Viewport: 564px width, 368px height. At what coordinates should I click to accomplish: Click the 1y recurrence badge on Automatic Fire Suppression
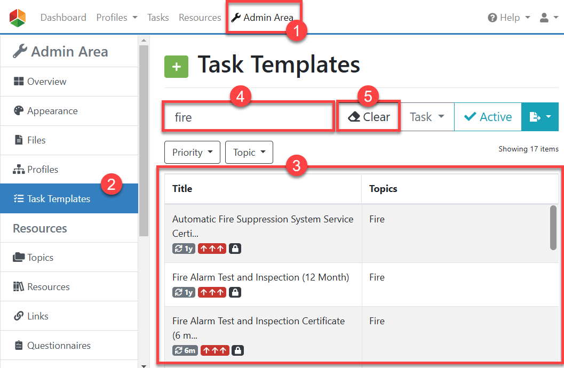click(184, 249)
